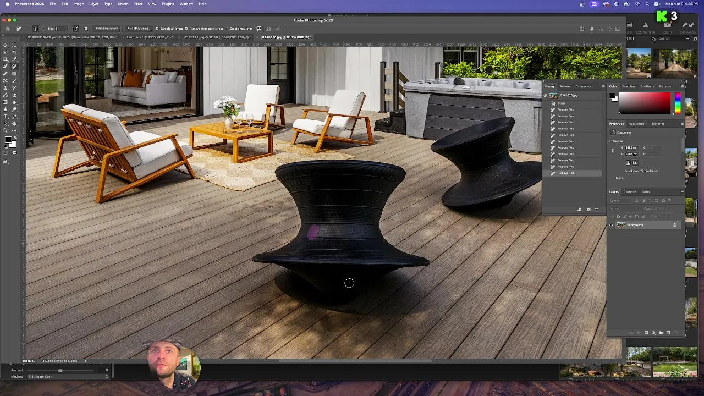Click the hue spectrum strip in Color panel

(678, 103)
